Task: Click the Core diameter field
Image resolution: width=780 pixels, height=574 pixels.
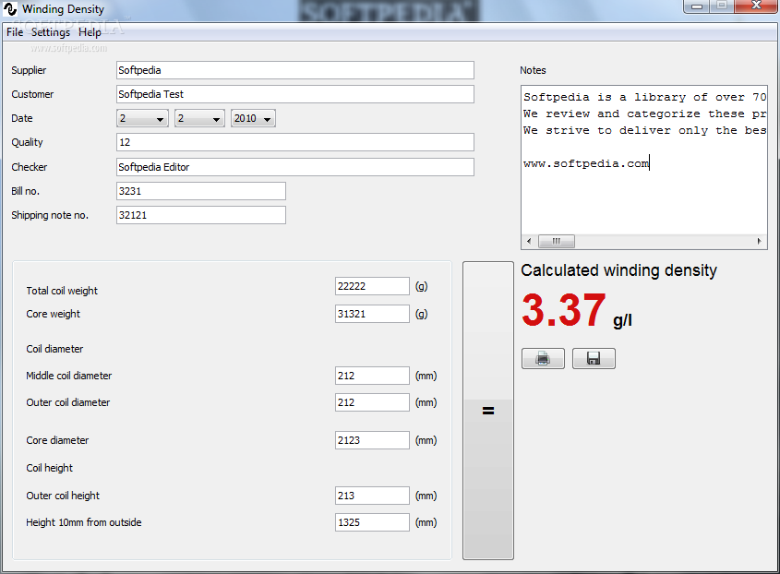Action: coord(372,440)
